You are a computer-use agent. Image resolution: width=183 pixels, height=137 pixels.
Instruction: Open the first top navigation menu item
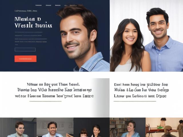click(39, 5)
